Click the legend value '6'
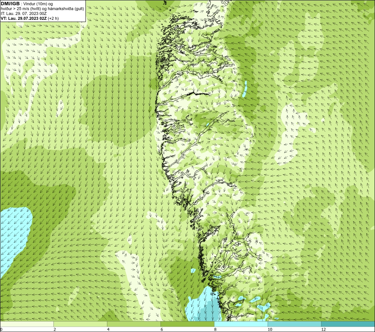This screenshot has width=375, height=332. 162,329
